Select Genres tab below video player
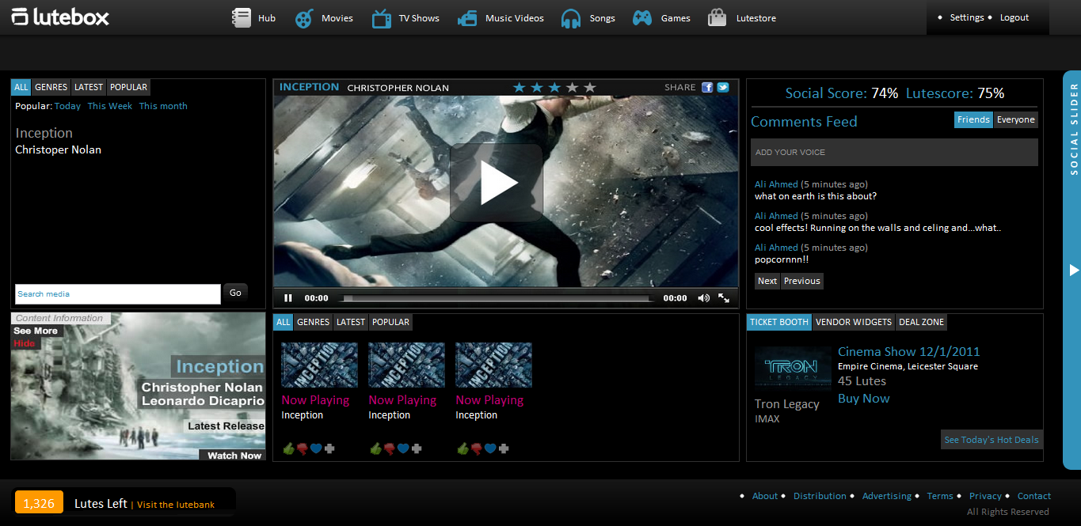 [x=313, y=322]
